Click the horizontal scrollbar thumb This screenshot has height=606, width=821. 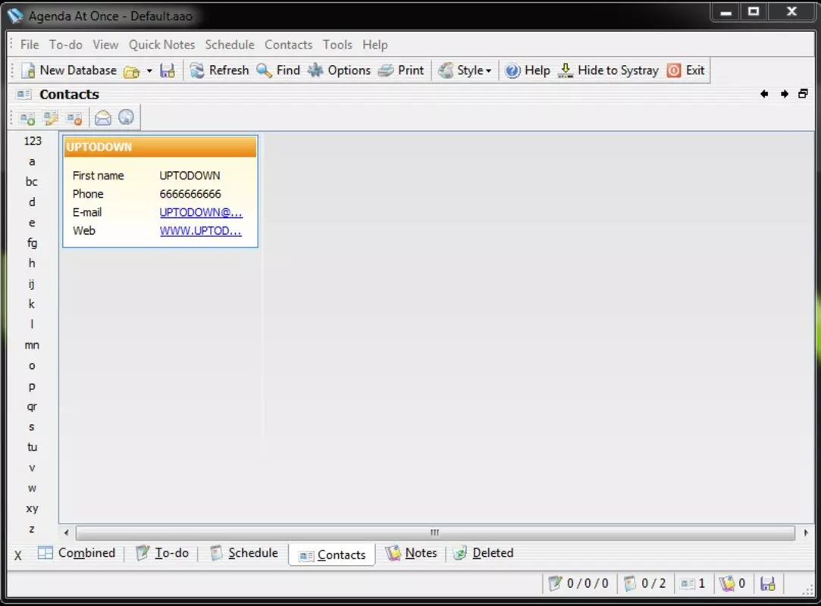[x=435, y=533]
